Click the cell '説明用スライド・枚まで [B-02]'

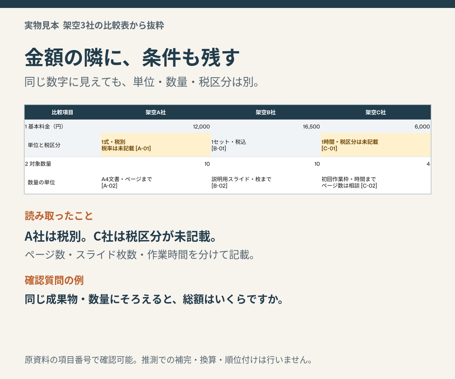click(x=266, y=182)
